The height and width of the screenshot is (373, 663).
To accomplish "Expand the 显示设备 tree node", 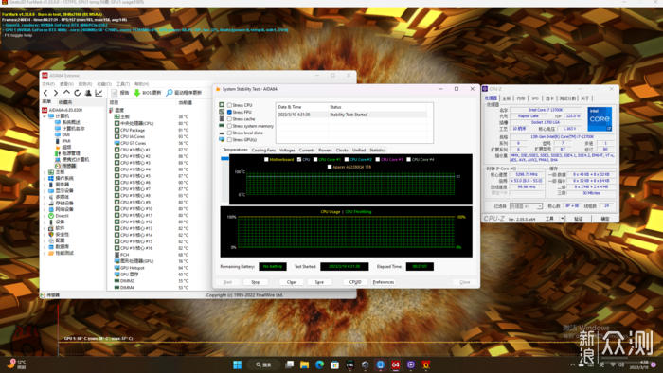I will click(x=45, y=191).
